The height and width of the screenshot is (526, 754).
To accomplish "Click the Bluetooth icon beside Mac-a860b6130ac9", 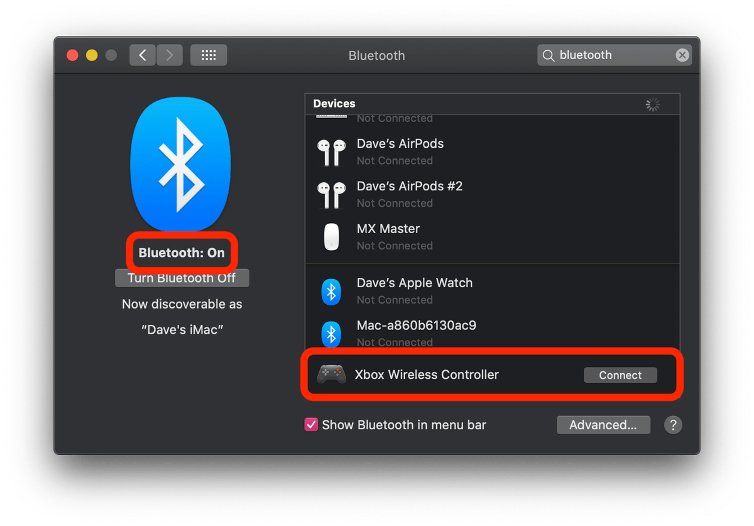I will (331, 334).
